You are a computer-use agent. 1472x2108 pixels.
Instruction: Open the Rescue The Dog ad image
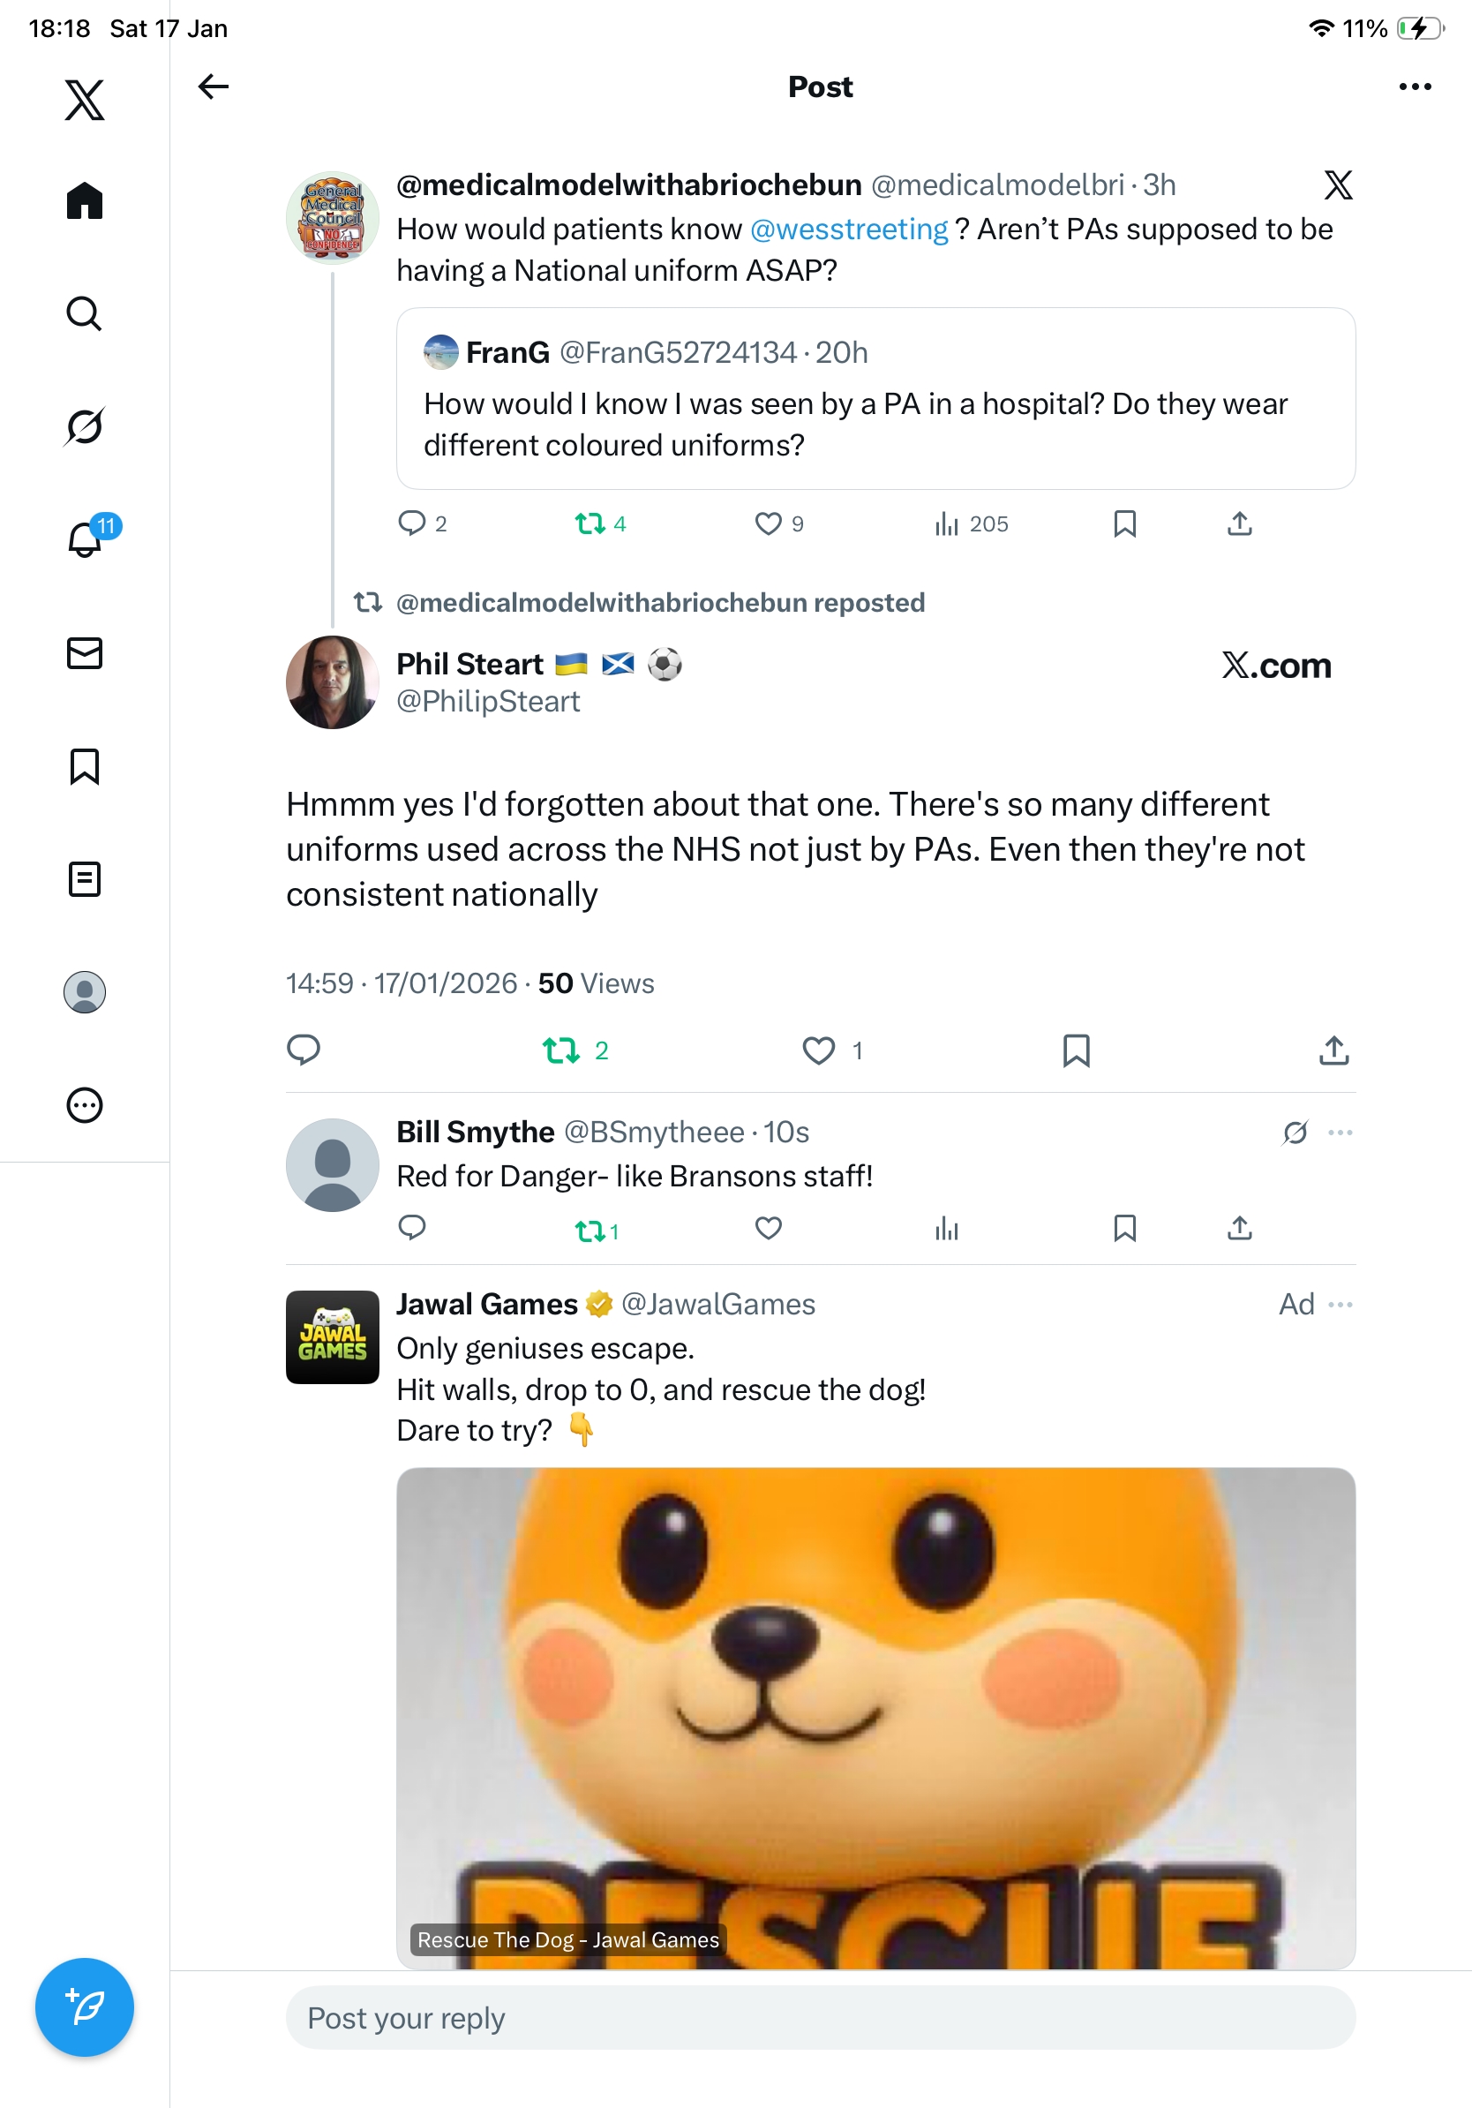[875, 1717]
